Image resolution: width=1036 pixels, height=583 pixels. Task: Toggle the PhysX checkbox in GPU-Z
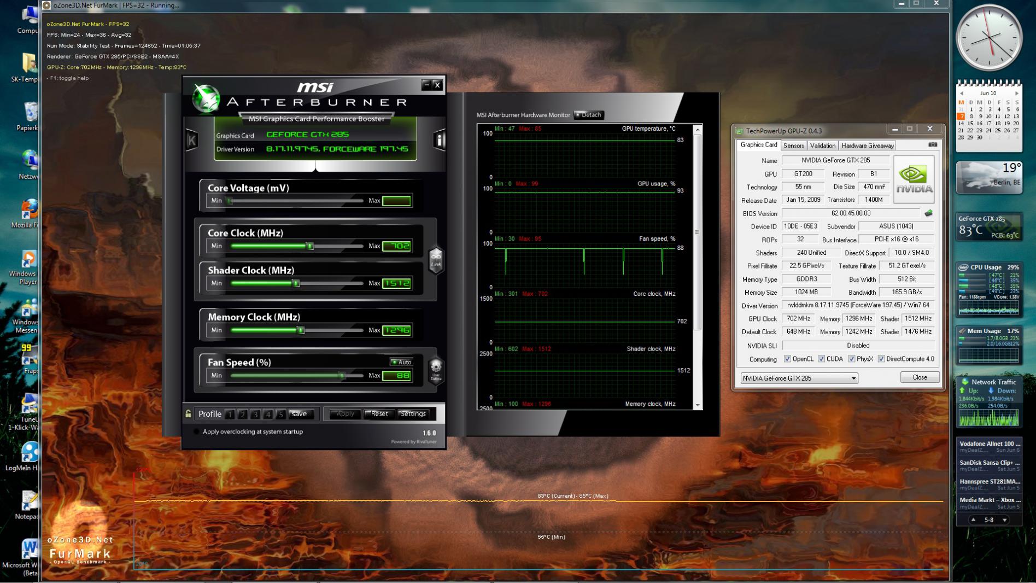[851, 359]
